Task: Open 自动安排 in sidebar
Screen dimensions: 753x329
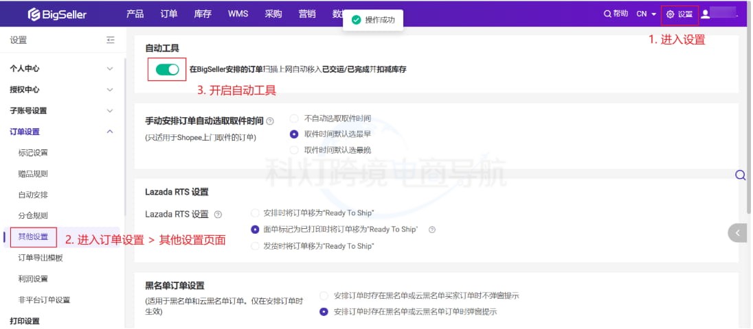Action: pos(33,195)
